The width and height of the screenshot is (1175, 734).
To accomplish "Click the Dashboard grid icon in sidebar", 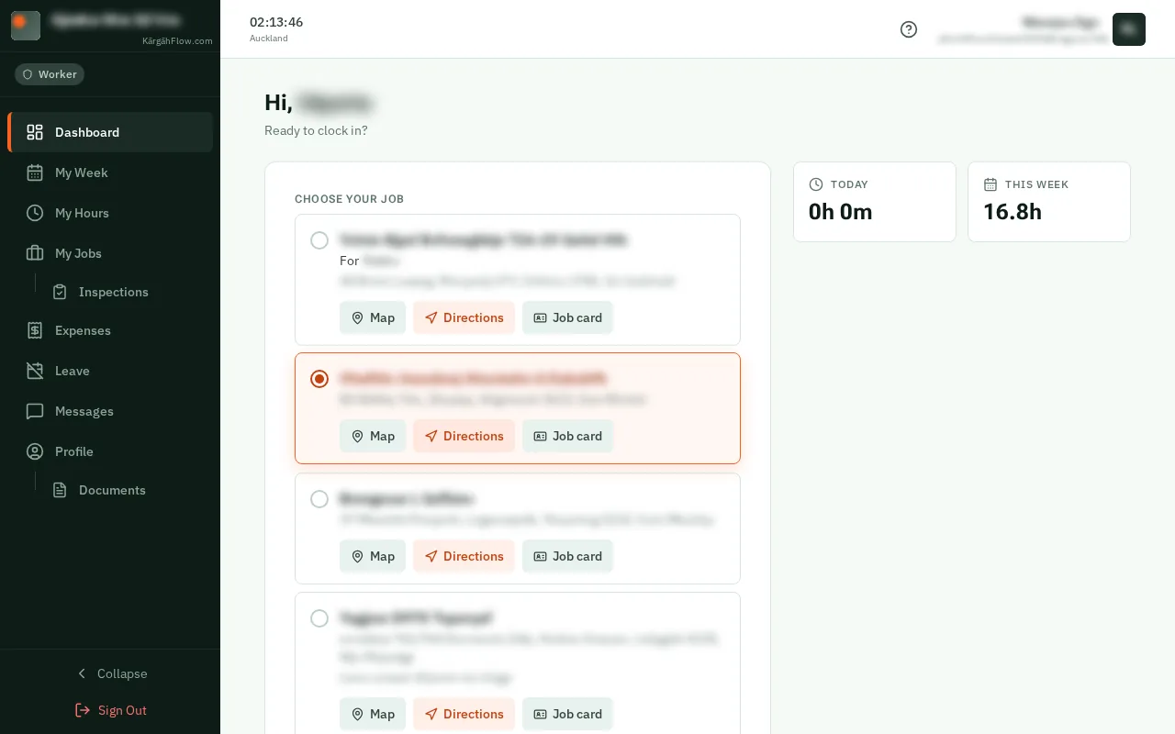I will coord(35,132).
